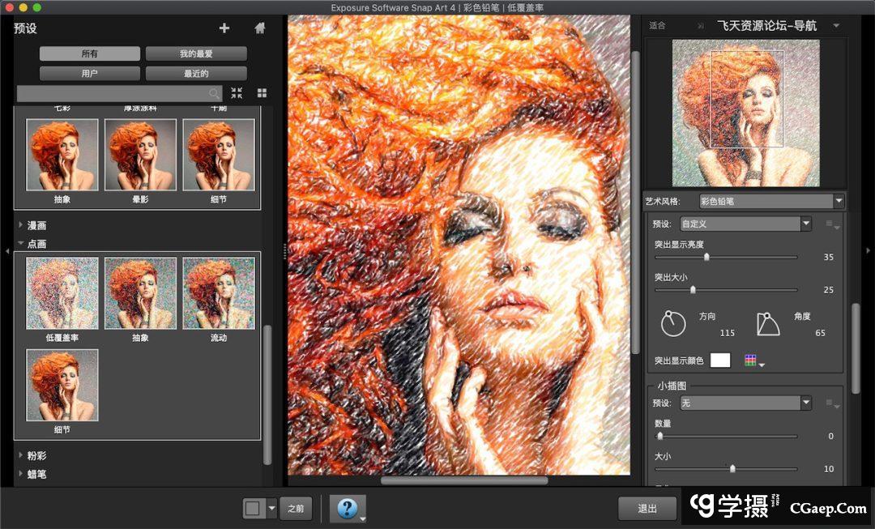The height and width of the screenshot is (529, 875).
Task: Click the 突出显示颜色 white color swatch
Action: point(720,360)
